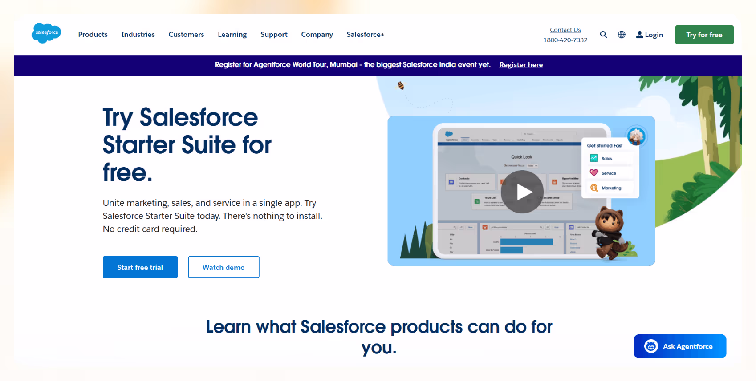Open Ask Agentforce chat

point(680,346)
